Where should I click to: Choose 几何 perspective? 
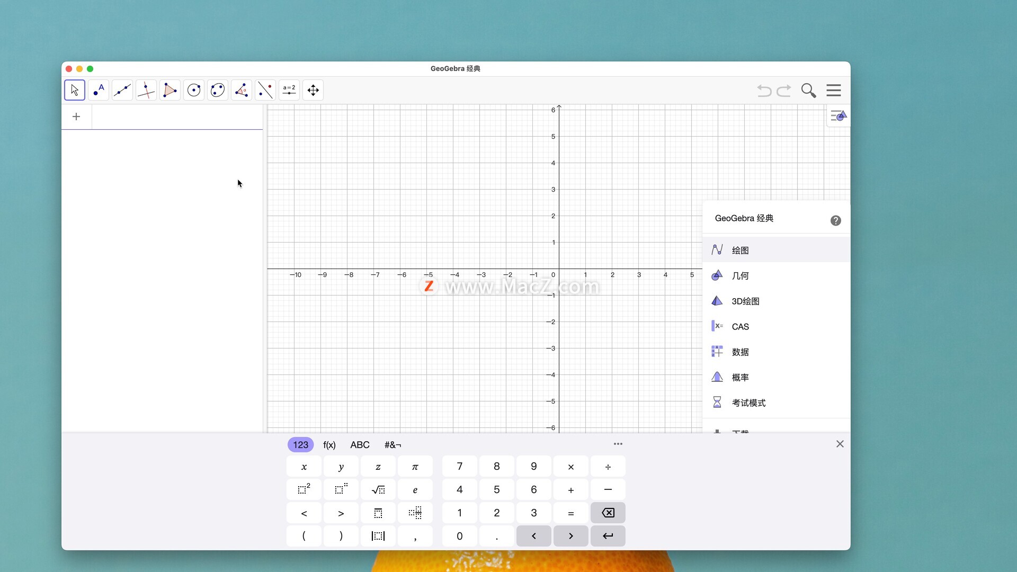click(777, 275)
